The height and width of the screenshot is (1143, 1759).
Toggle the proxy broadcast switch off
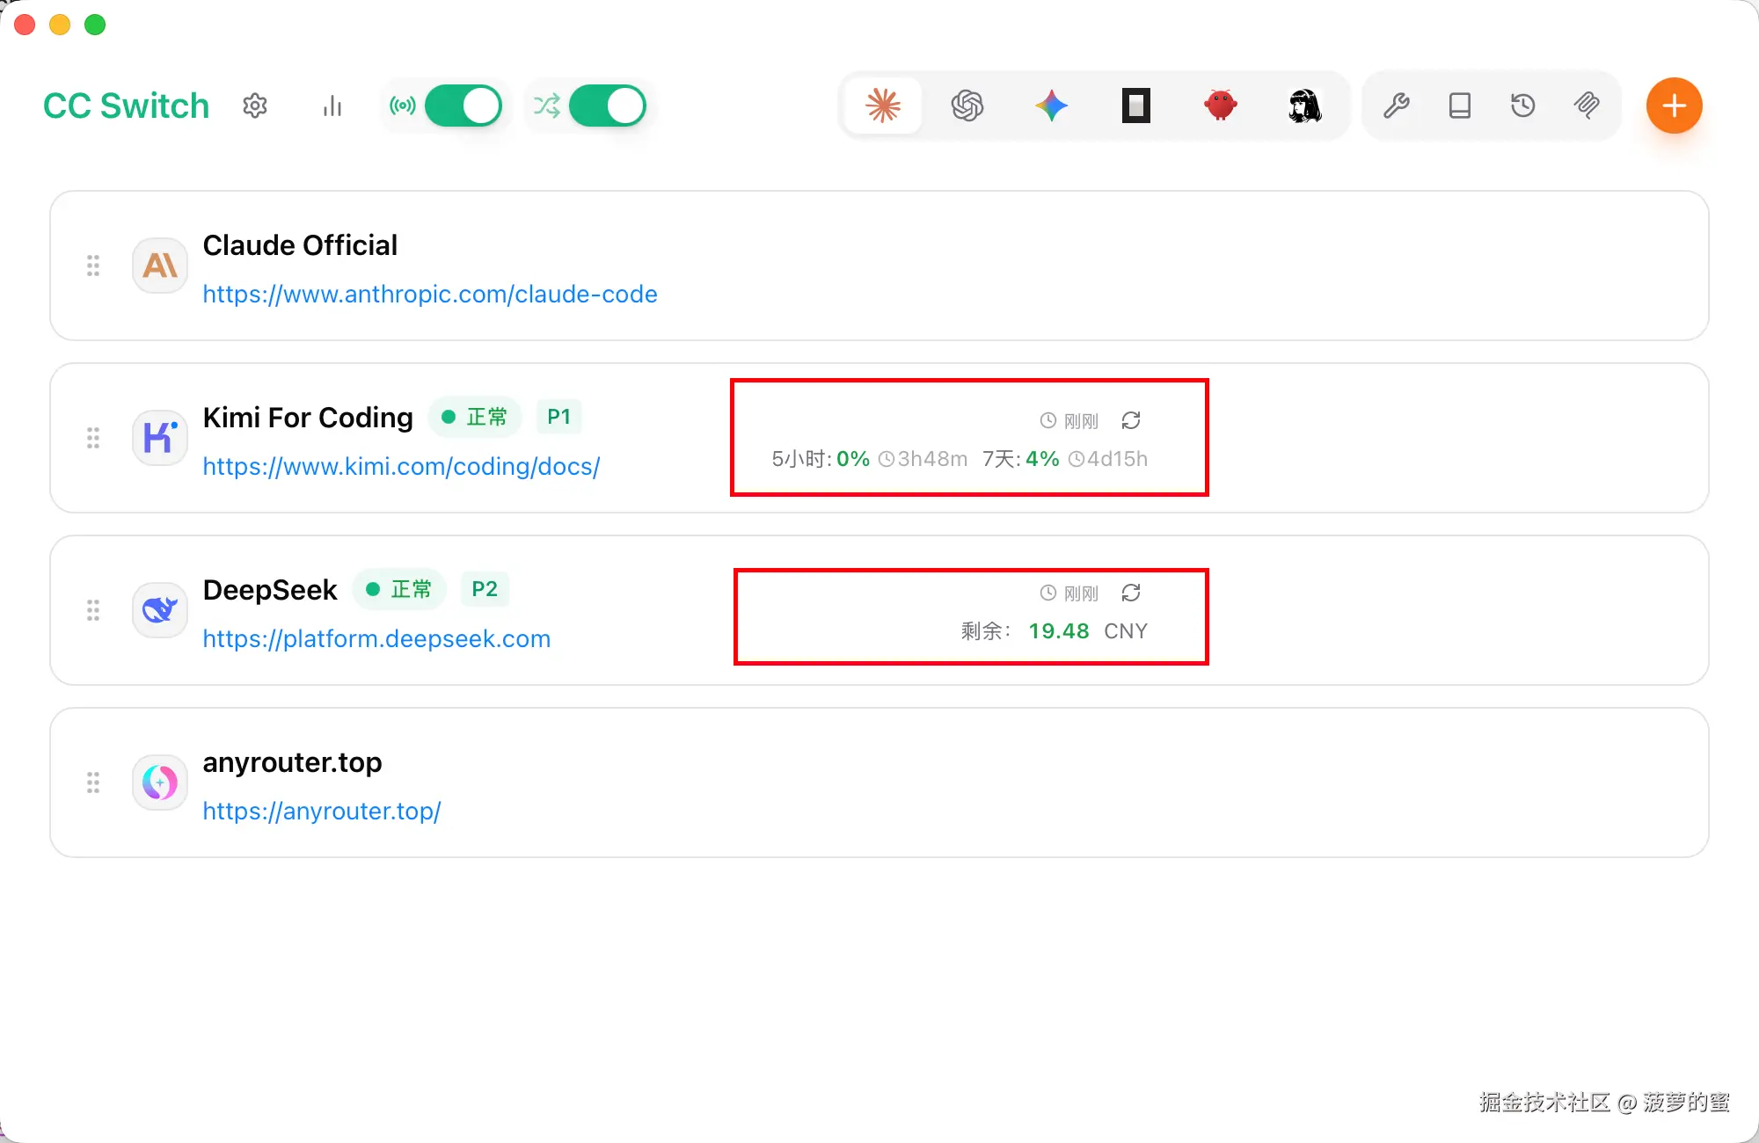point(463,106)
